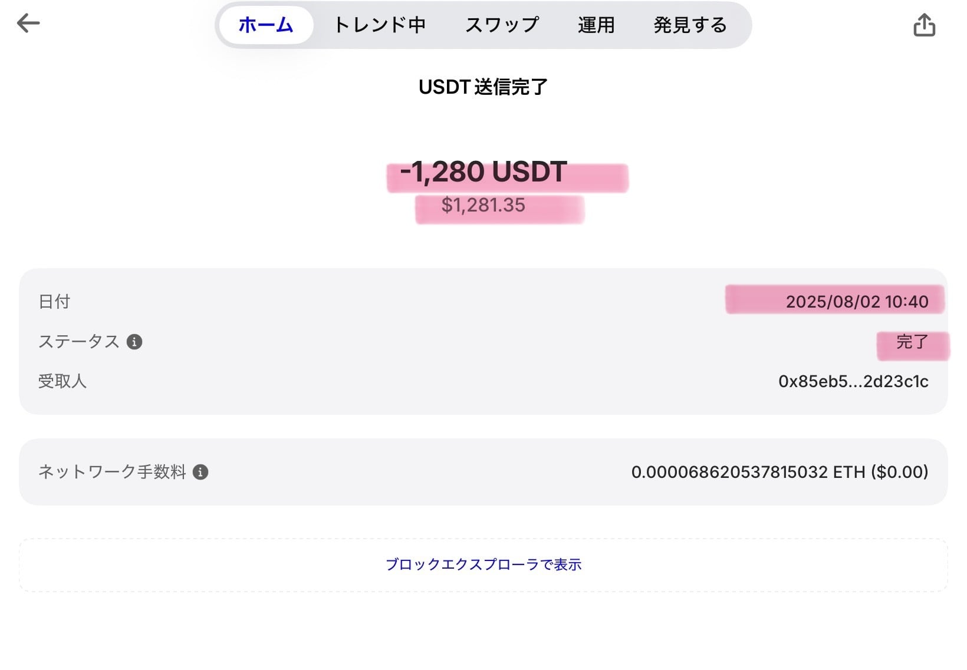Switch to the ホーム tab
Screen dimensions: 967x670
click(266, 25)
